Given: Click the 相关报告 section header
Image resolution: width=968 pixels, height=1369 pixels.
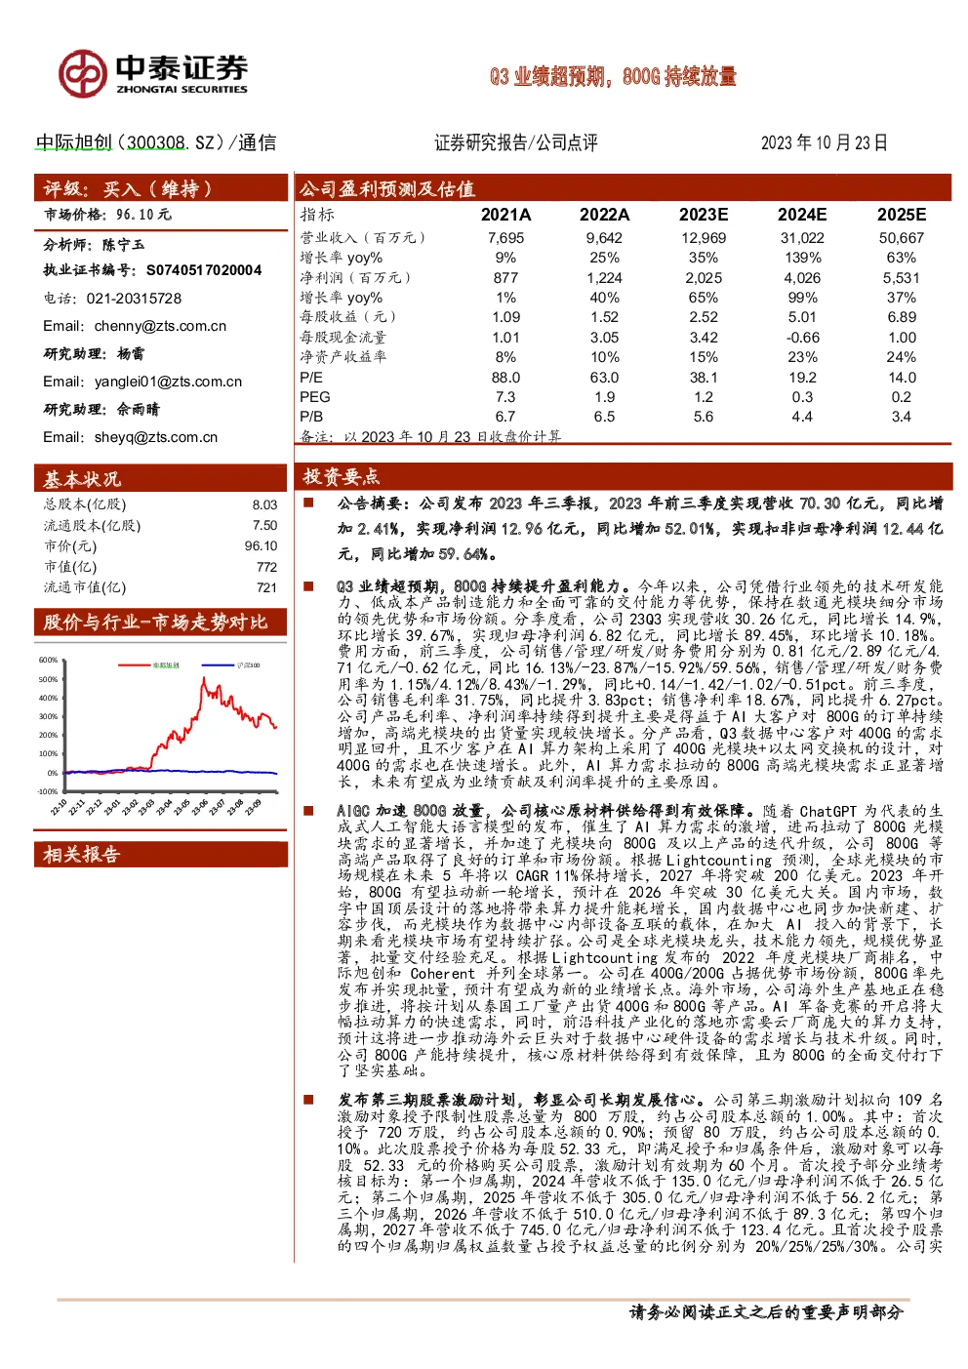Looking at the screenshot, I should point(160,855).
